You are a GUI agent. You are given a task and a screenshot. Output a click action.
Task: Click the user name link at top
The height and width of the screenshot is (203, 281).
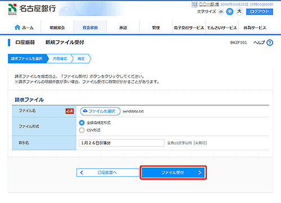[x=209, y=4]
